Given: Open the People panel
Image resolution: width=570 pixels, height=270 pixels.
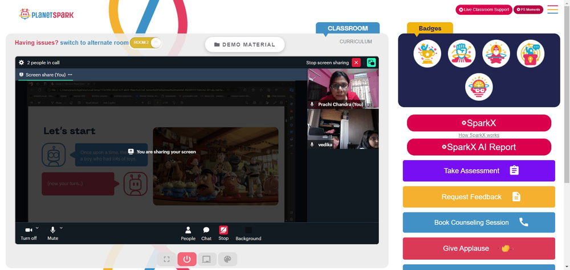Looking at the screenshot, I should tap(188, 234).
